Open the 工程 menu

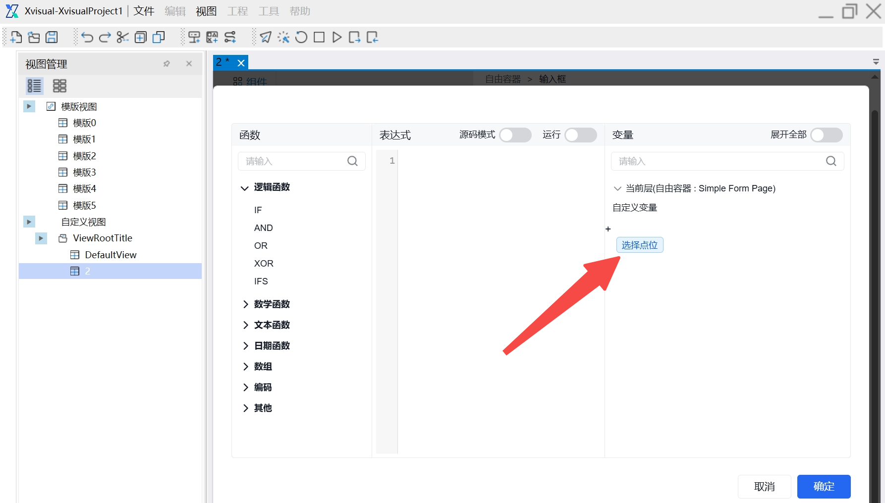237,11
